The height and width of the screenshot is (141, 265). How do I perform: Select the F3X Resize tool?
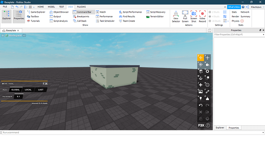pyautogui.click(x=207, y=58)
